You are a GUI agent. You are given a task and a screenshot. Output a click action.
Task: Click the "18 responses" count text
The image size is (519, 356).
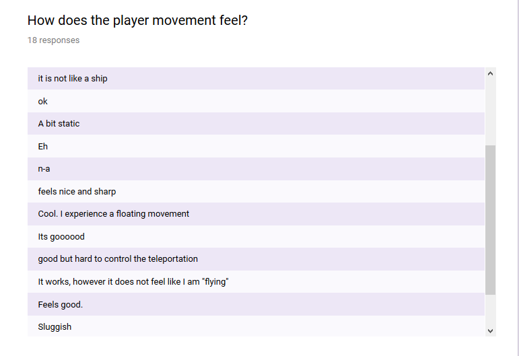pyautogui.click(x=53, y=40)
